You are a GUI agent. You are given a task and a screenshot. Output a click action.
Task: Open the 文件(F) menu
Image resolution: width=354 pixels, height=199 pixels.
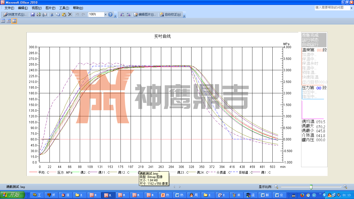pos(9,8)
